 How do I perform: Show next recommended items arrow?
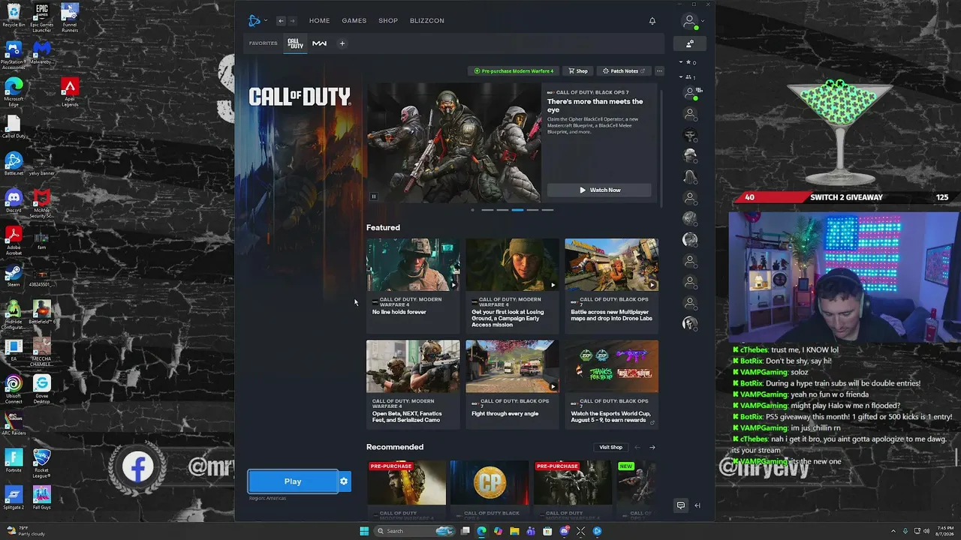tap(652, 448)
